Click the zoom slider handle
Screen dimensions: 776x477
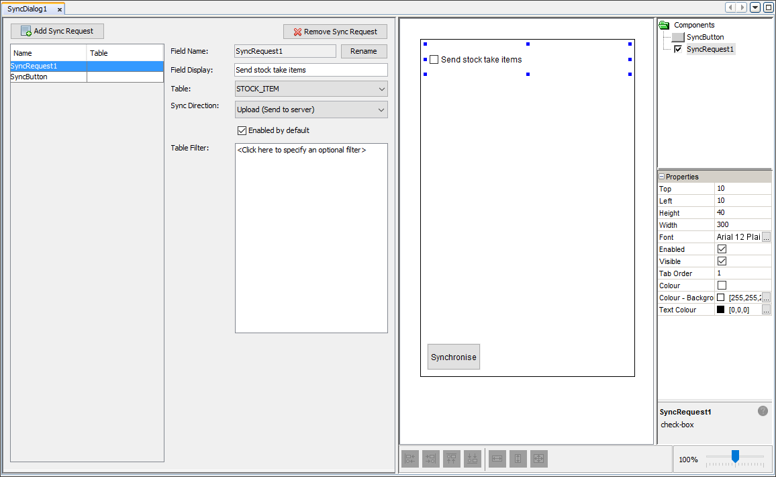click(736, 456)
